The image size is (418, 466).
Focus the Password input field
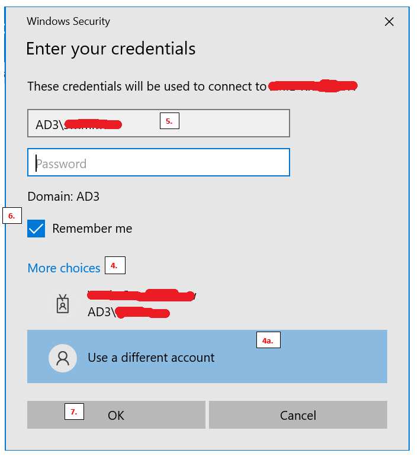159,162
